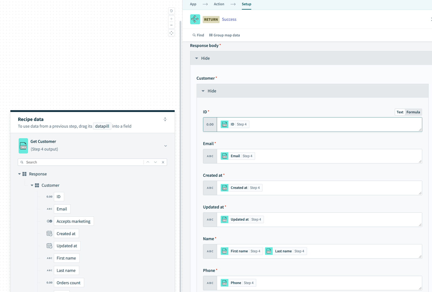Click inside the Recipe data search box
432x292 pixels.
81,162
